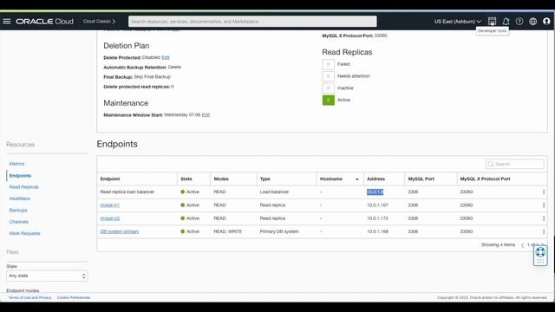Go to previous page of endpoints
This screenshot has height=312, width=555.
[x=522, y=244]
